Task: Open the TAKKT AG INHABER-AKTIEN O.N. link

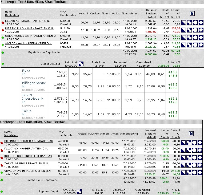Action: pos(26,163)
